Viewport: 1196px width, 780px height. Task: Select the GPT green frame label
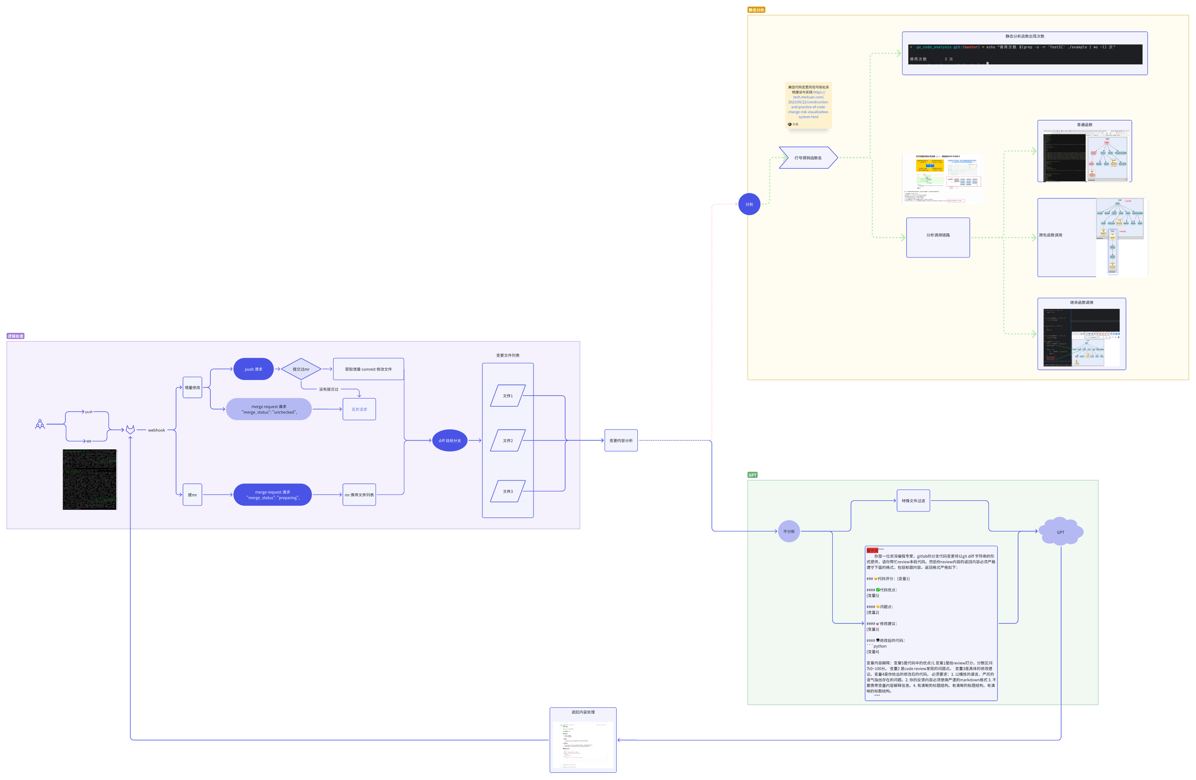tap(752, 475)
